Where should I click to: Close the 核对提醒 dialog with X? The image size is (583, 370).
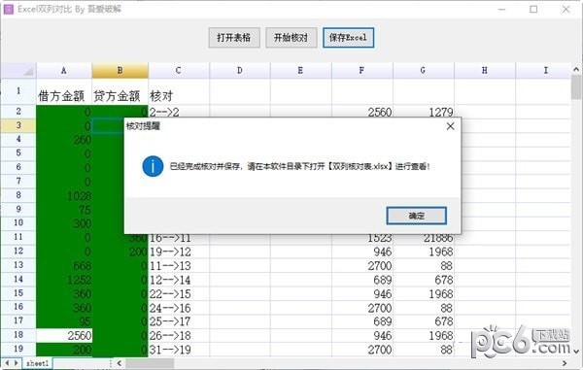pos(450,126)
